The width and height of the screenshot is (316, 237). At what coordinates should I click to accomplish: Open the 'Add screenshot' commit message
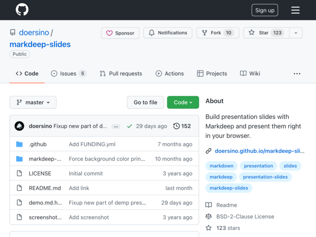[x=89, y=217]
